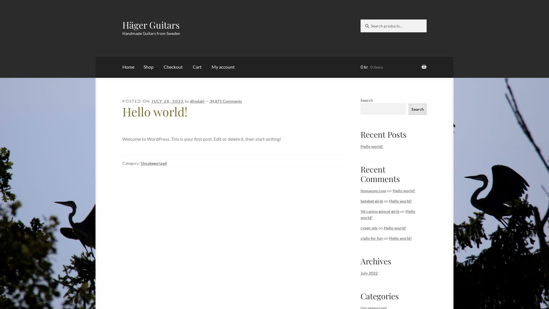
Task: Click the 0 kr 0 items cart summary
Action: [372, 67]
